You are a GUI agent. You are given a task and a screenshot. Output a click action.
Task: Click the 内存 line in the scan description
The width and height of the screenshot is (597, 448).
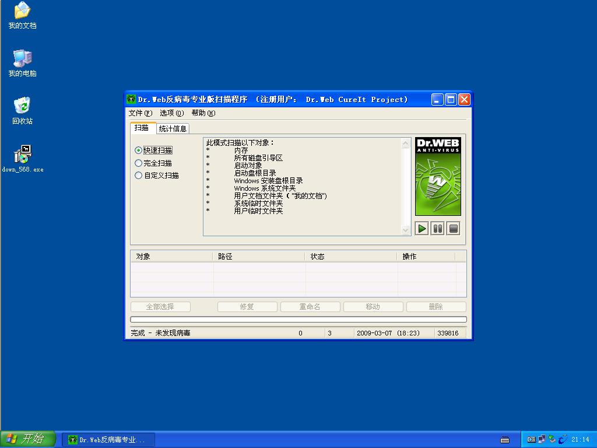tap(241, 150)
